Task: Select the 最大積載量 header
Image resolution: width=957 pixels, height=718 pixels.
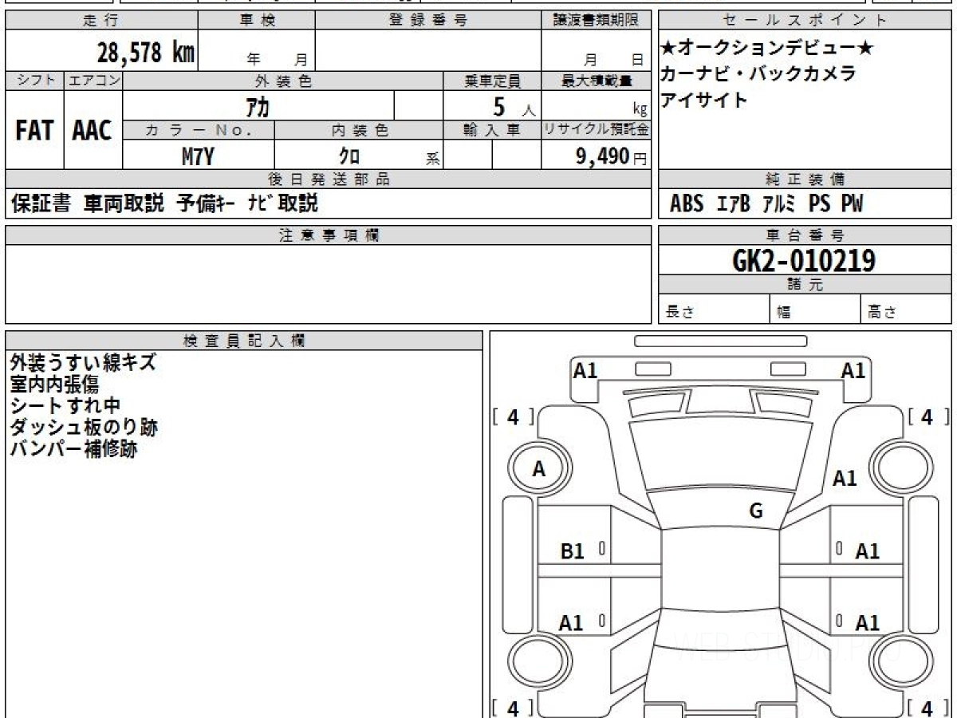Action: 596,81
